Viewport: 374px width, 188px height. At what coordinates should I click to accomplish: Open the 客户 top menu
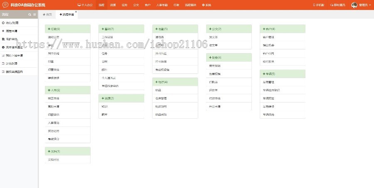(148, 5)
